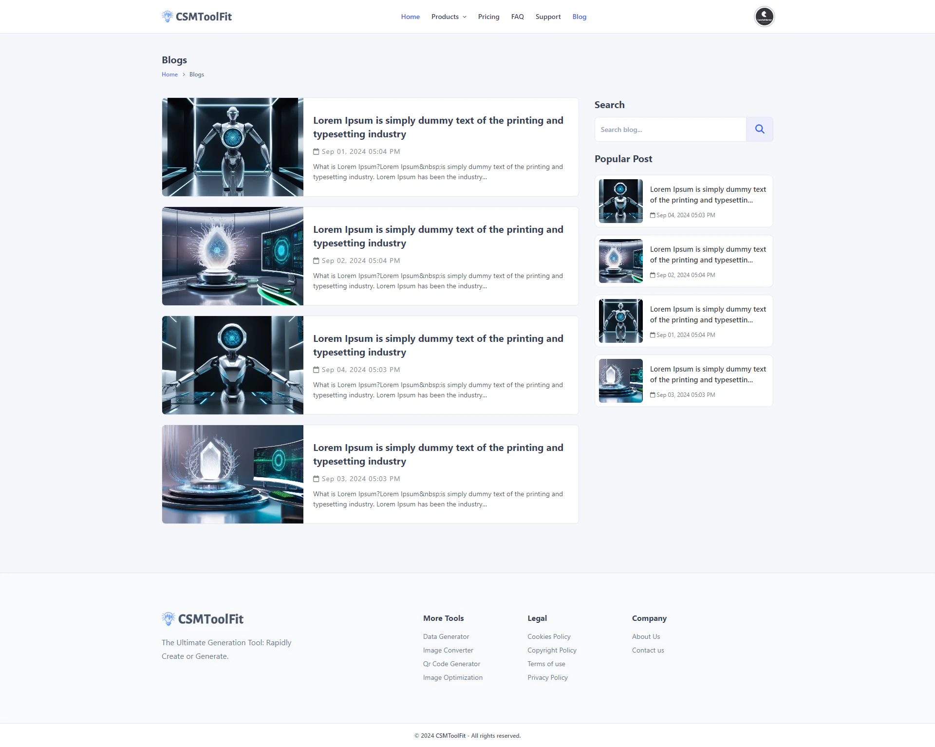Click the Popular Post heading
The height and width of the screenshot is (747, 935).
(x=623, y=159)
